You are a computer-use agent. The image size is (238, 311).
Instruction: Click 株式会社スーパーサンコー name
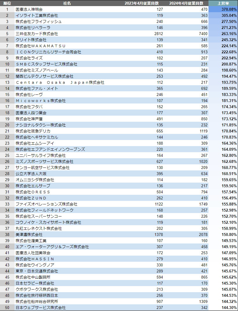(x=39, y=216)
